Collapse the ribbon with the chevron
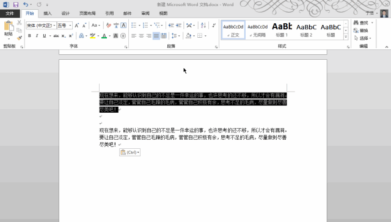This screenshot has width=391, height=222. [387, 47]
